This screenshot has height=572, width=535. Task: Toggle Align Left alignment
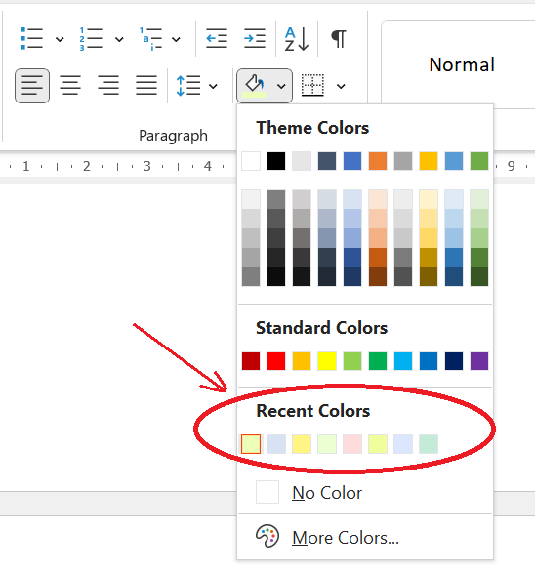click(32, 86)
